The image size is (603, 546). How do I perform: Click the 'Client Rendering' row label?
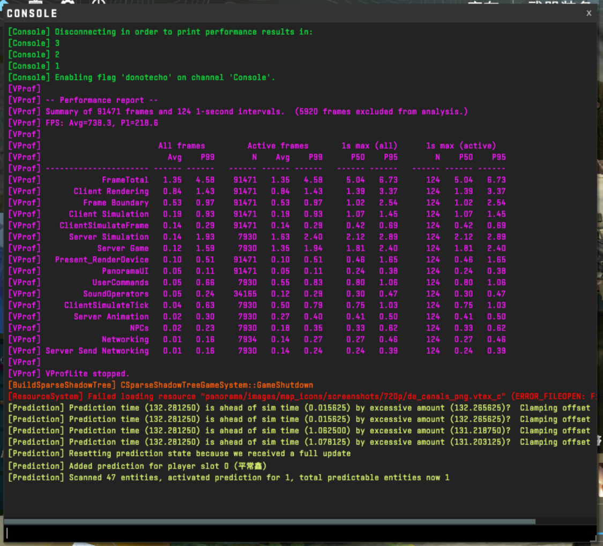[x=111, y=191]
